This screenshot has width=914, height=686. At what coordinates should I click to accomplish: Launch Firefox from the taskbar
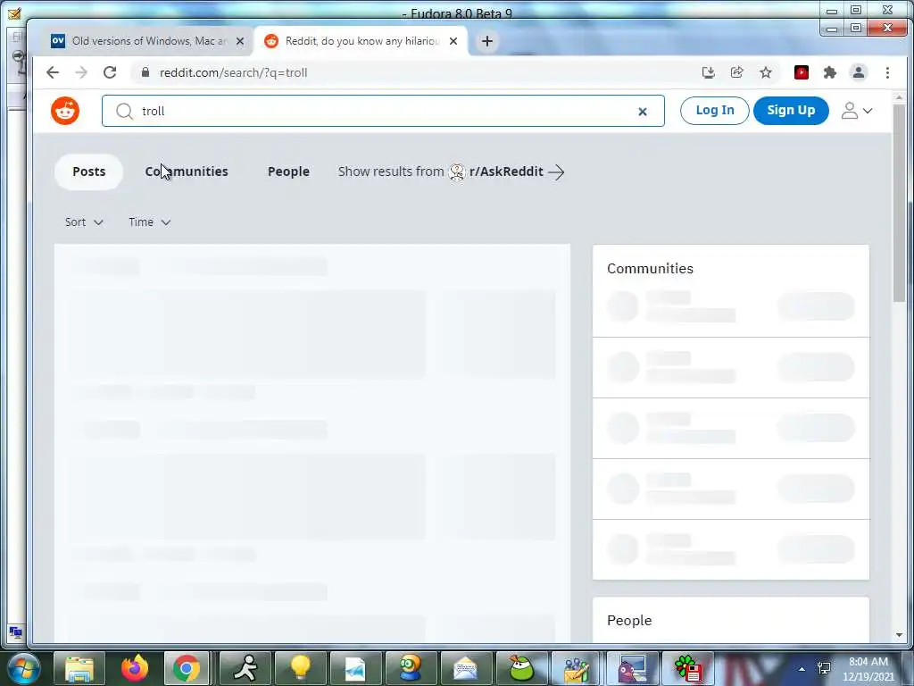(134, 668)
